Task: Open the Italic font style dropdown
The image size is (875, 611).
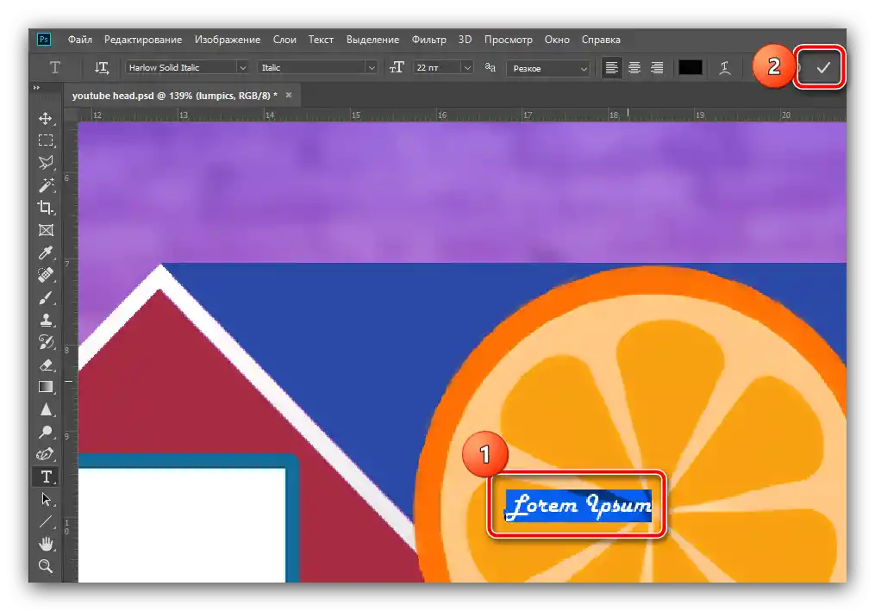Action: pyautogui.click(x=372, y=67)
